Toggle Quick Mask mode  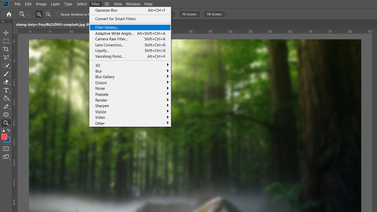[x=6, y=149]
